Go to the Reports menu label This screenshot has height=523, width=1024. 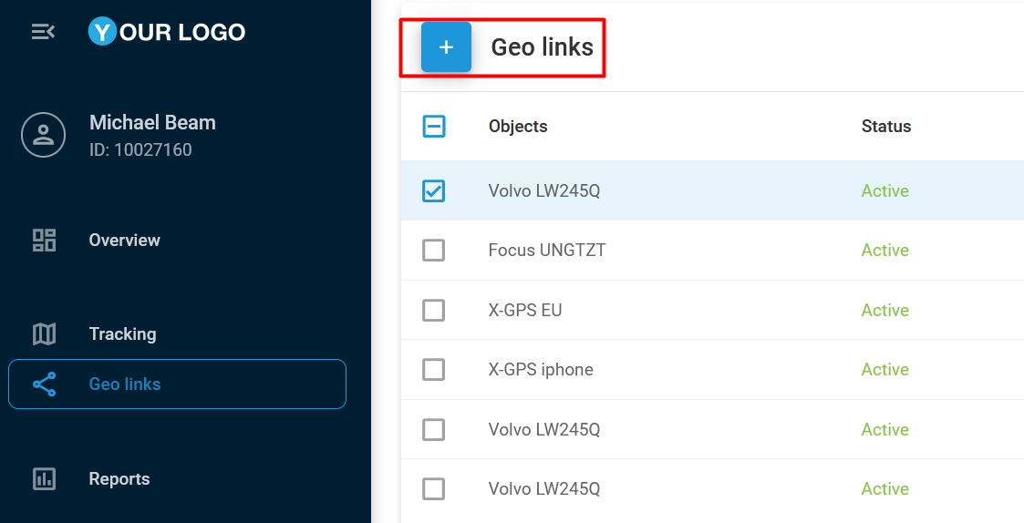[119, 479]
